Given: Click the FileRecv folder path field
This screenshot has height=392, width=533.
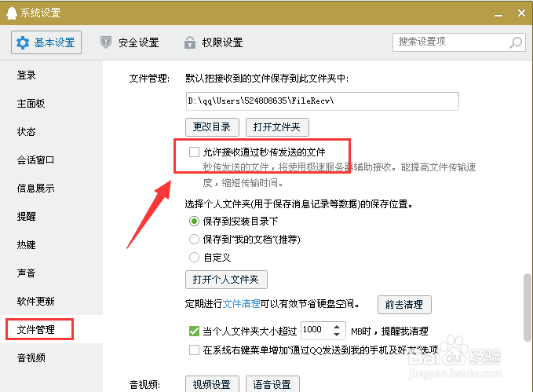Looking at the screenshot, I should [323, 101].
